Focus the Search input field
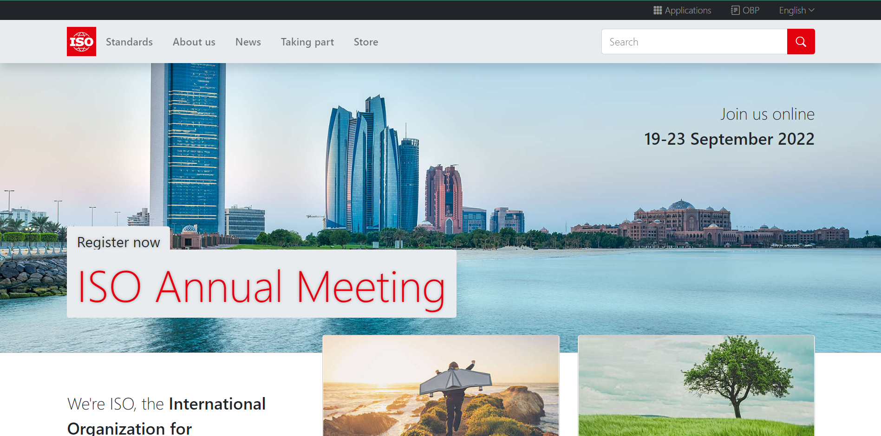The width and height of the screenshot is (881, 436). tap(694, 42)
